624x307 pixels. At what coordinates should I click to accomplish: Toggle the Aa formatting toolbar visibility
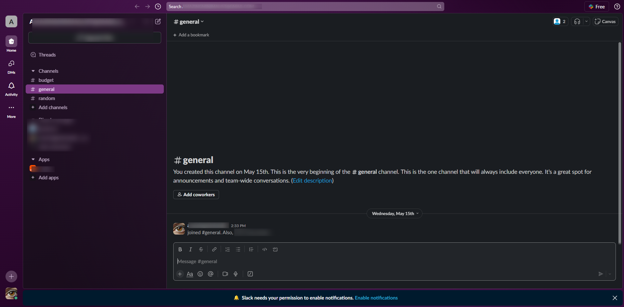point(190,274)
